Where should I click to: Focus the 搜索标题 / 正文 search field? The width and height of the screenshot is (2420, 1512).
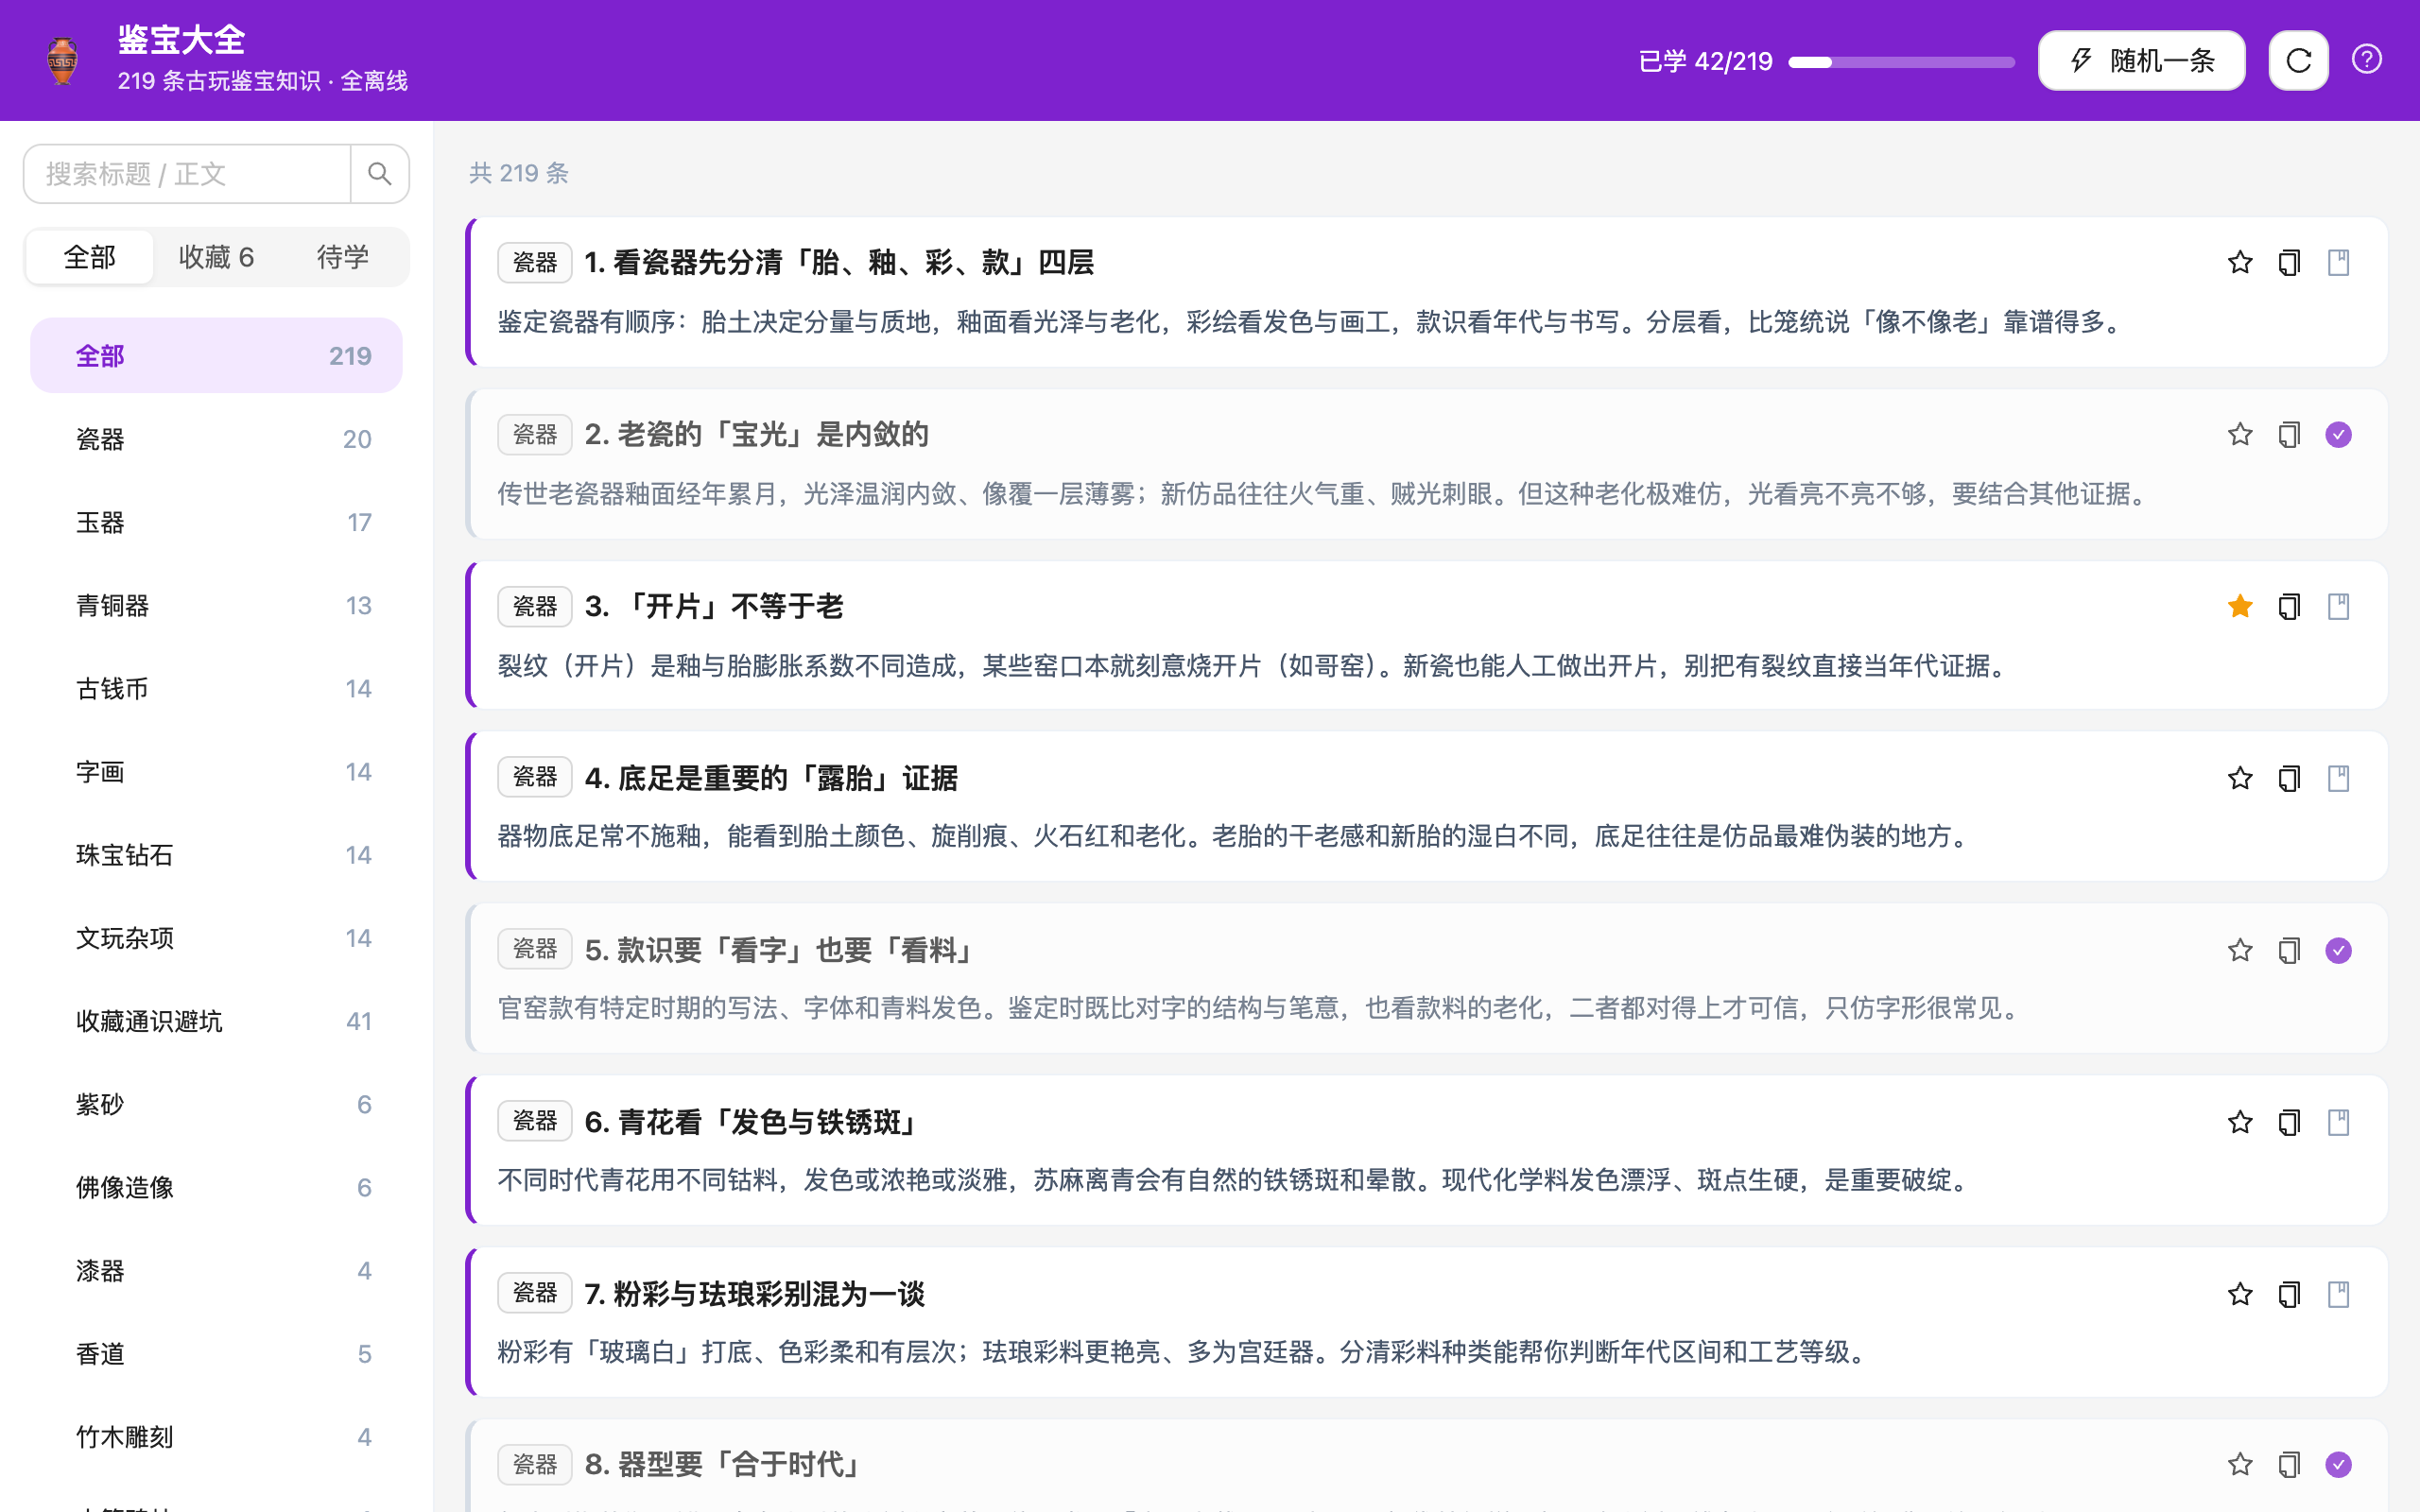click(x=188, y=174)
